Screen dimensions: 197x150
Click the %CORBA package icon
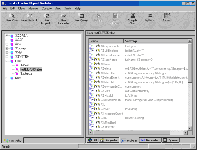(12, 36)
